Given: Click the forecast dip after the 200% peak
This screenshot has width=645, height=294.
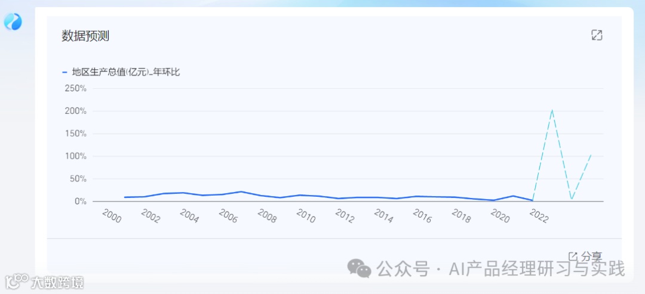Looking at the screenshot, I should click(572, 199).
